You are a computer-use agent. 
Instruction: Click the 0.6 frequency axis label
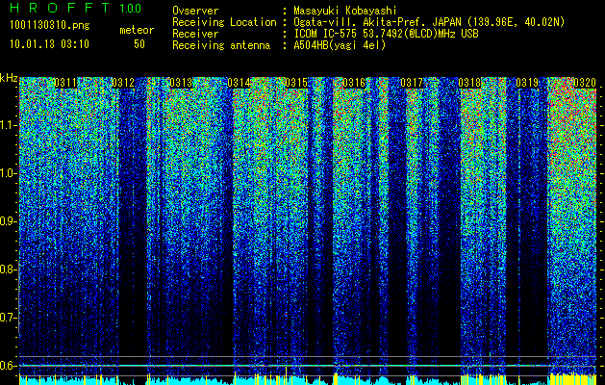(9, 366)
